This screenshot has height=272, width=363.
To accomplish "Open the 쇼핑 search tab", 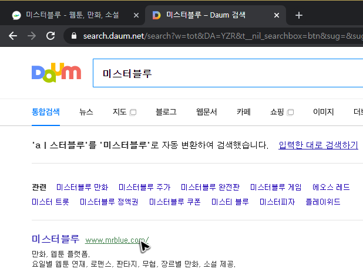I will point(277,112).
